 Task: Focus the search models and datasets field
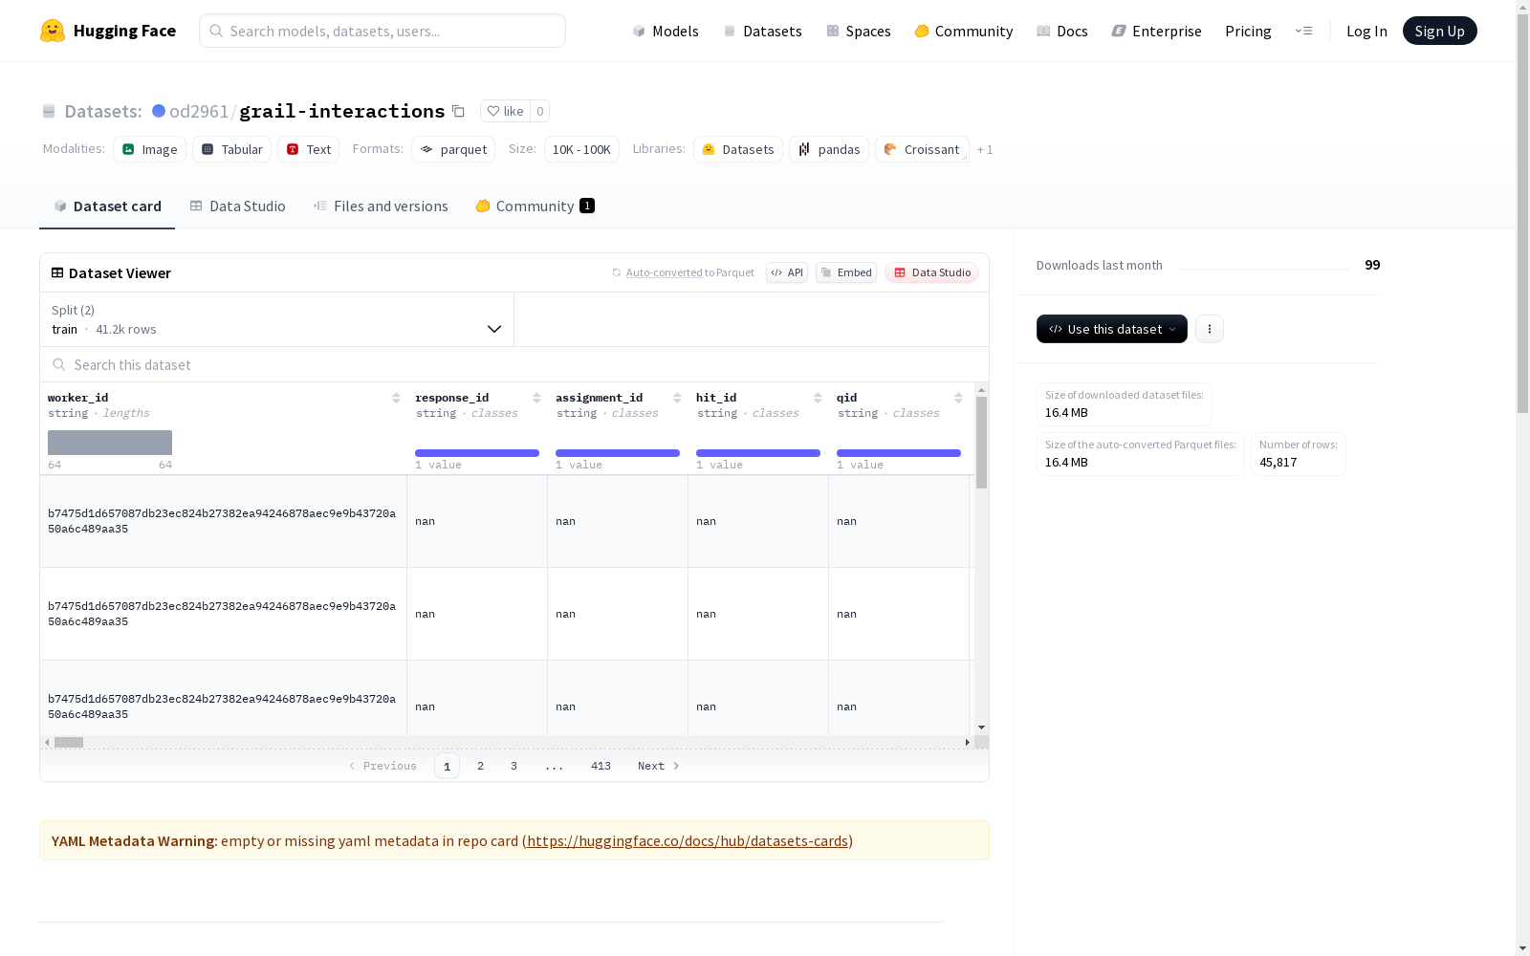[x=382, y=31]
